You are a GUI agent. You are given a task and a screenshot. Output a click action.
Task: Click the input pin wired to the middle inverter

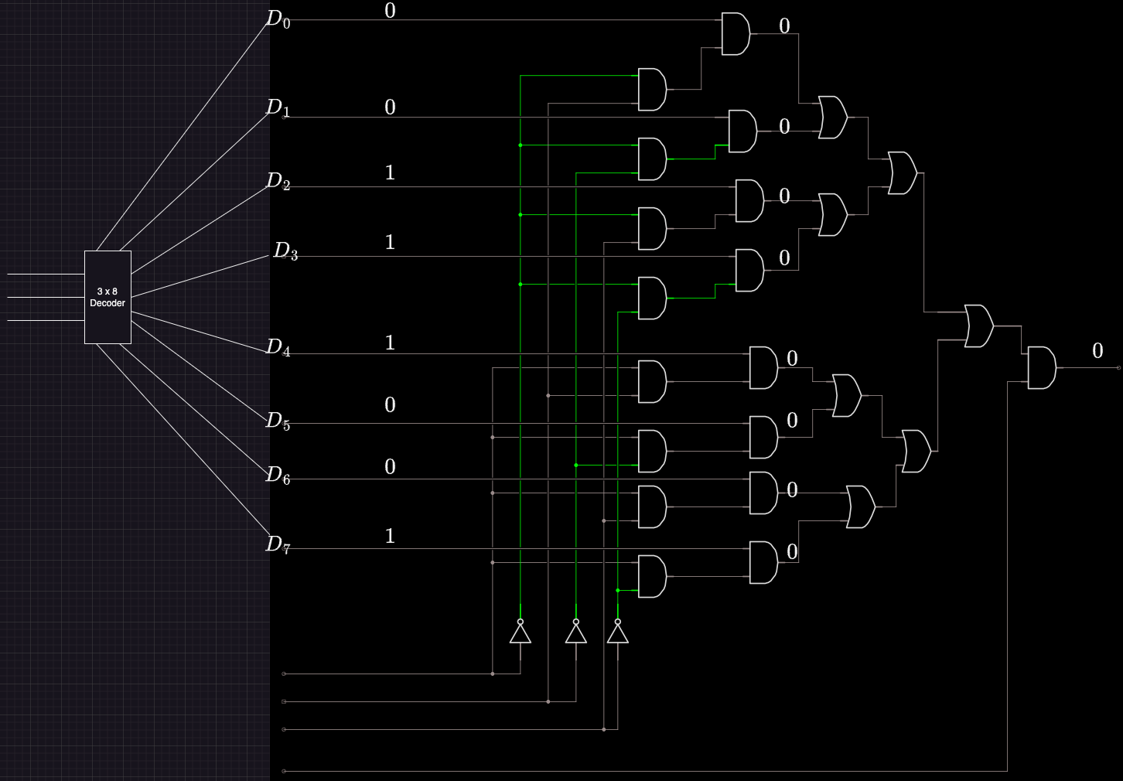coord(284,701)
